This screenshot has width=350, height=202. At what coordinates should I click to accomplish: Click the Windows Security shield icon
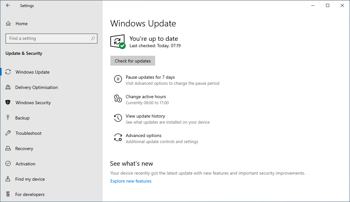click(x=8, y=102)
